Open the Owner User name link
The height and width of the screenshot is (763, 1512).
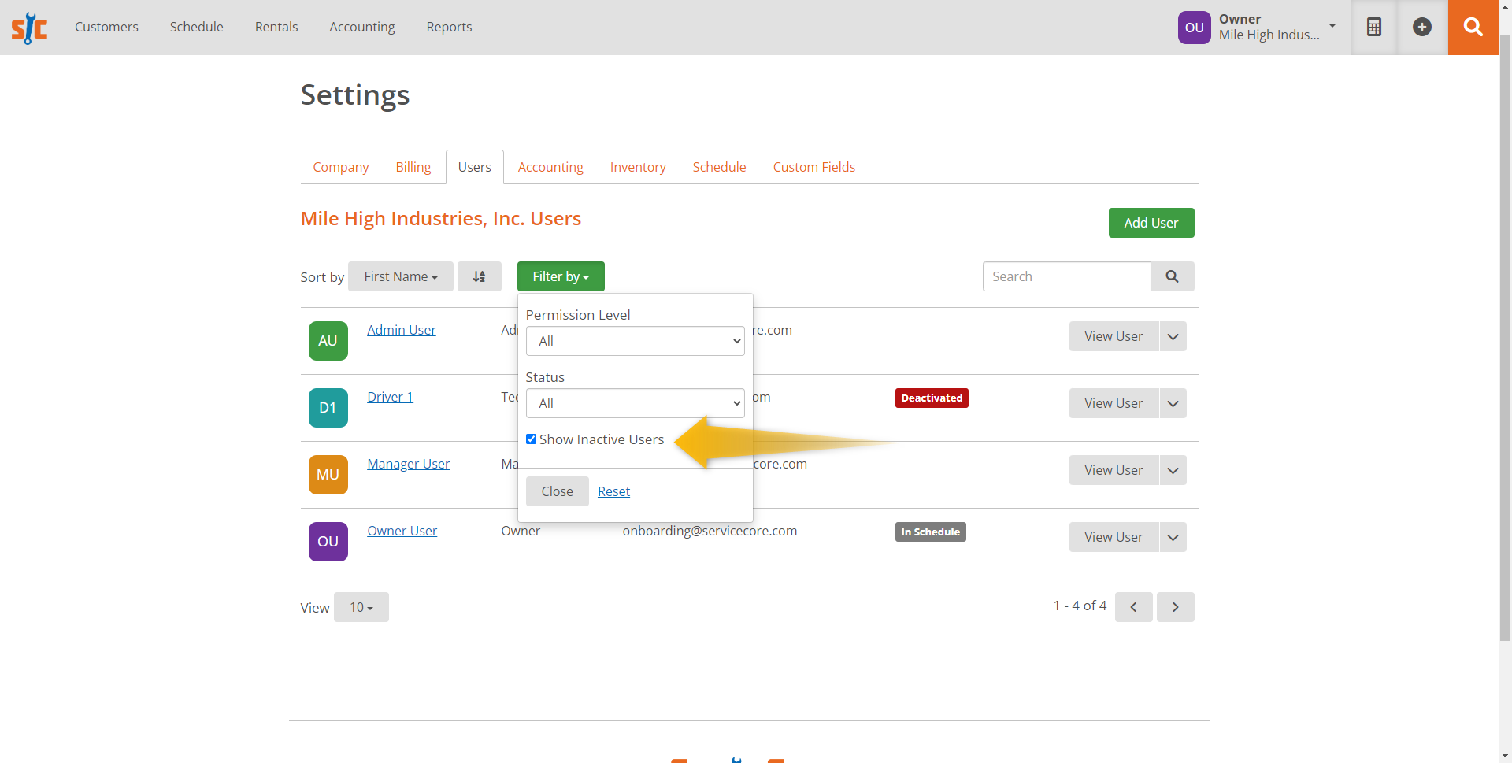point(402,531)
